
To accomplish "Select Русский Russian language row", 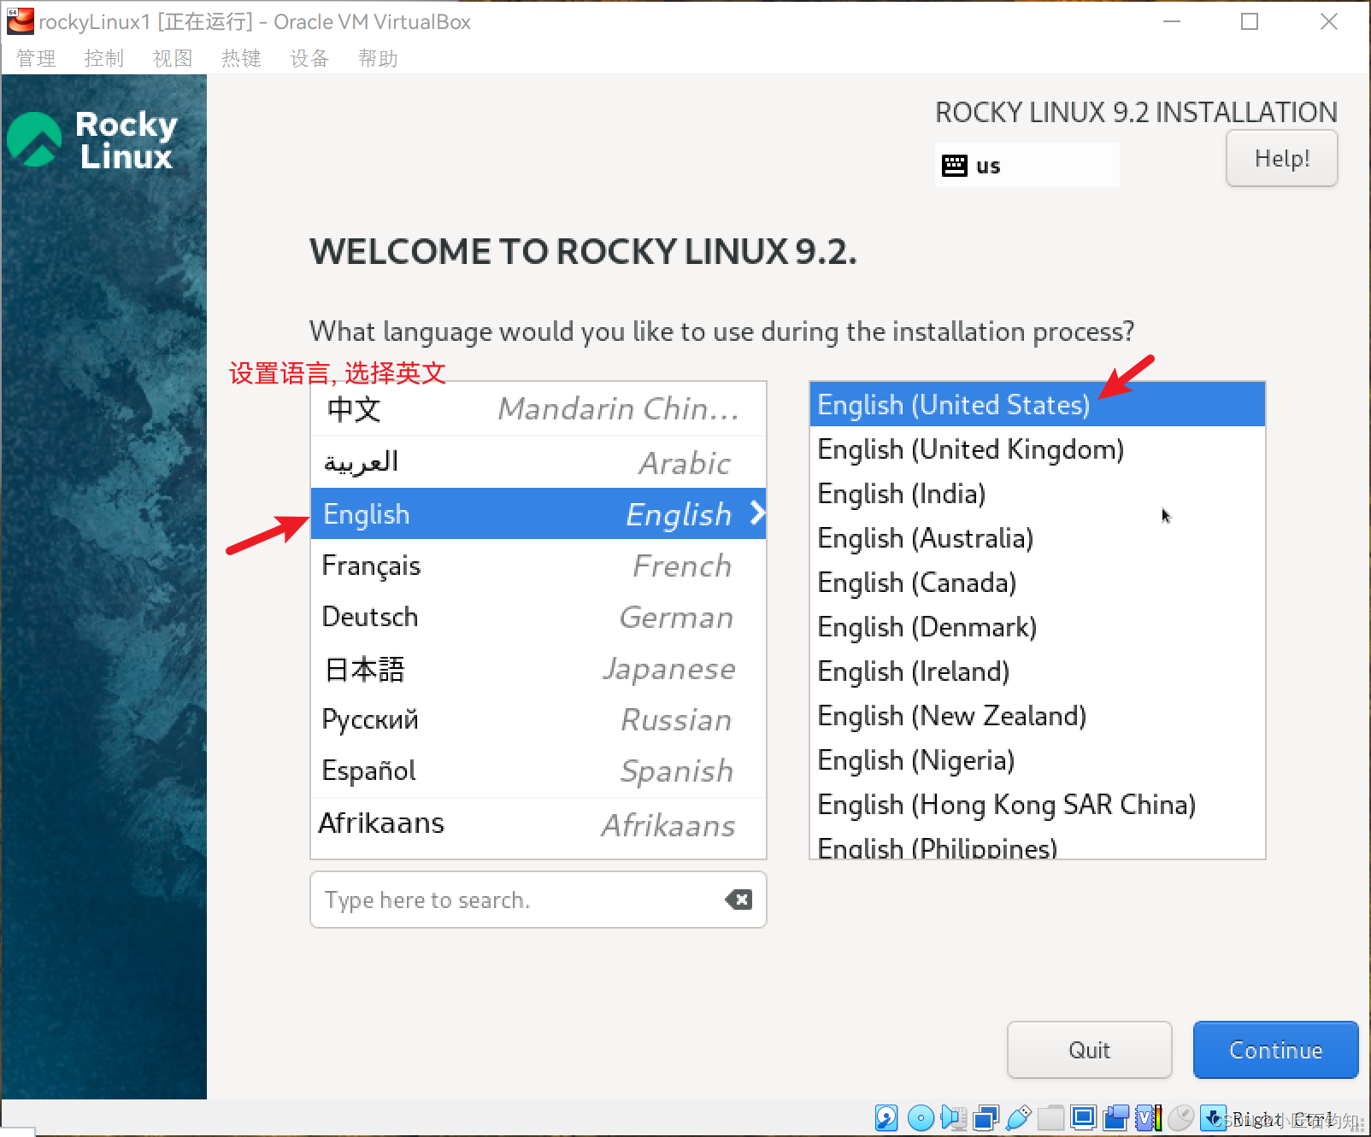I will tap(538, 719).
